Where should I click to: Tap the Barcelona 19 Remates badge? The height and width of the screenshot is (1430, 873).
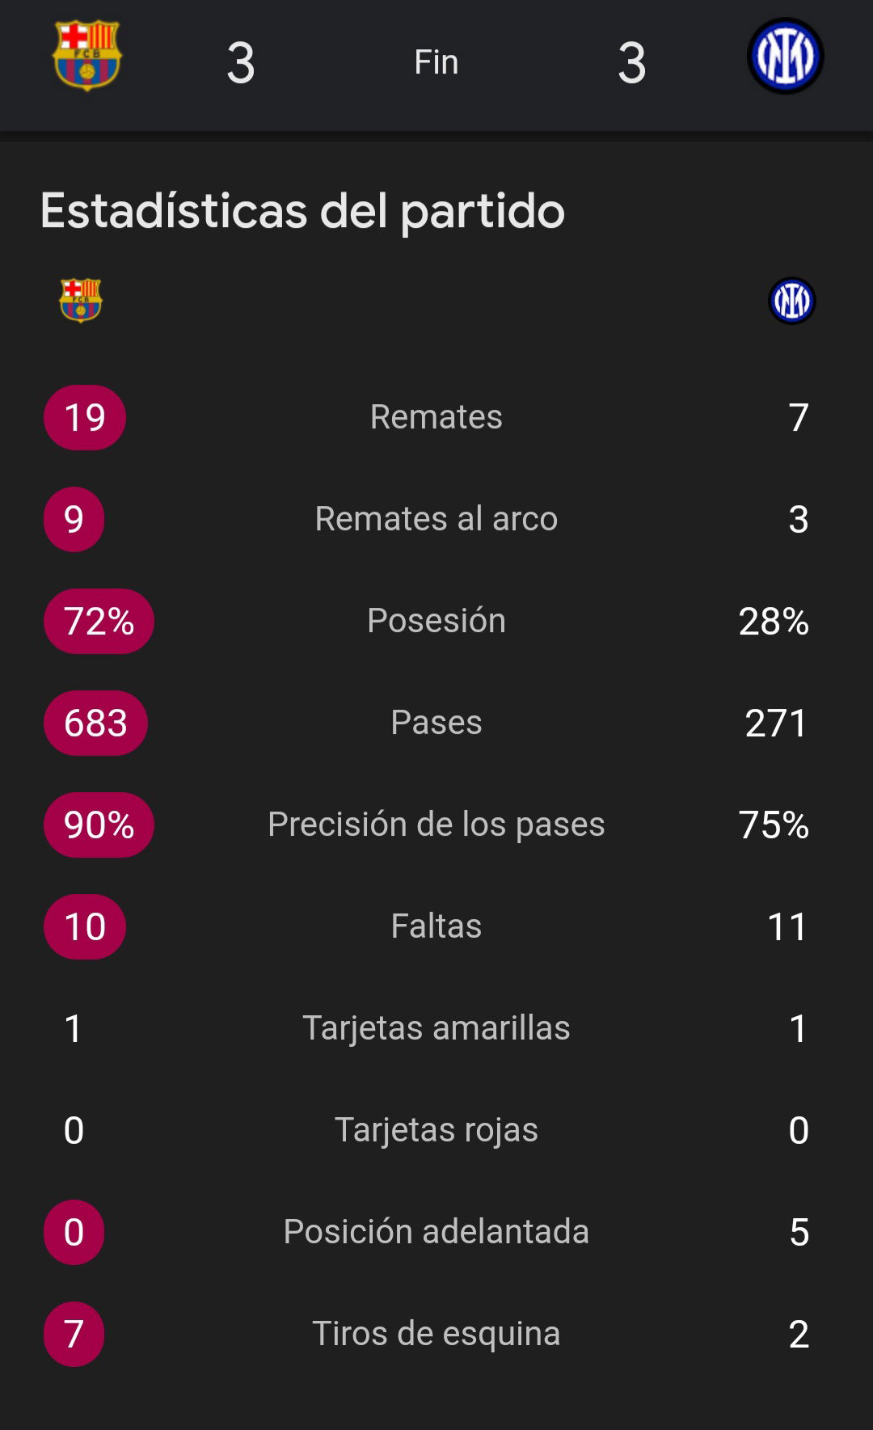coord(85,417)
